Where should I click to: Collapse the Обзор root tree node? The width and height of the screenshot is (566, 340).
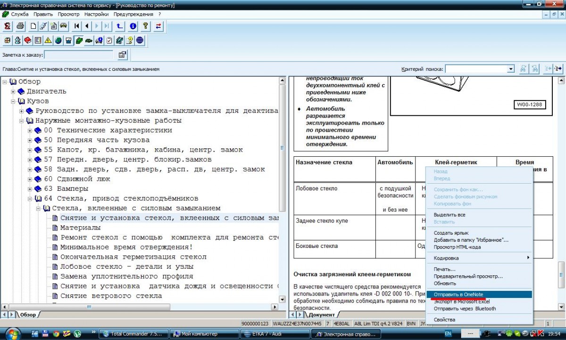(x=5, y=82)
